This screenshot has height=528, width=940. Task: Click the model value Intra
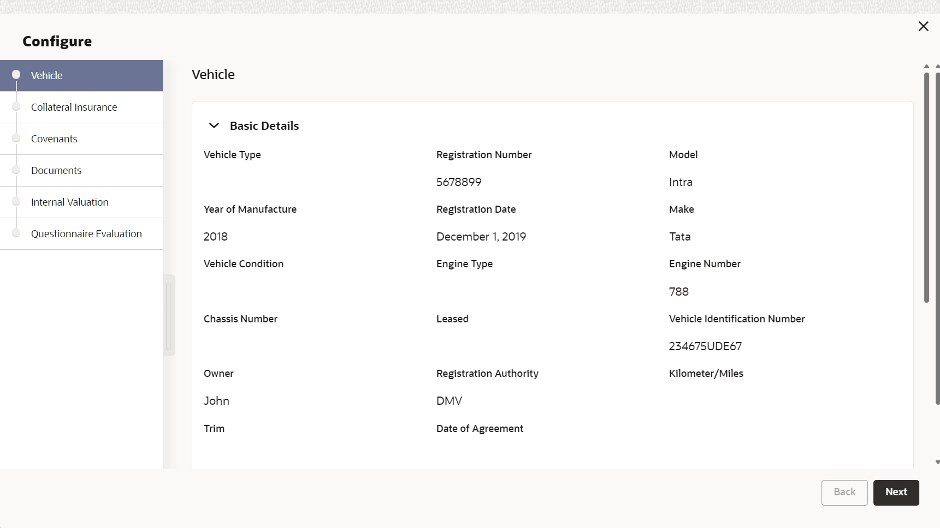point(681,182)
